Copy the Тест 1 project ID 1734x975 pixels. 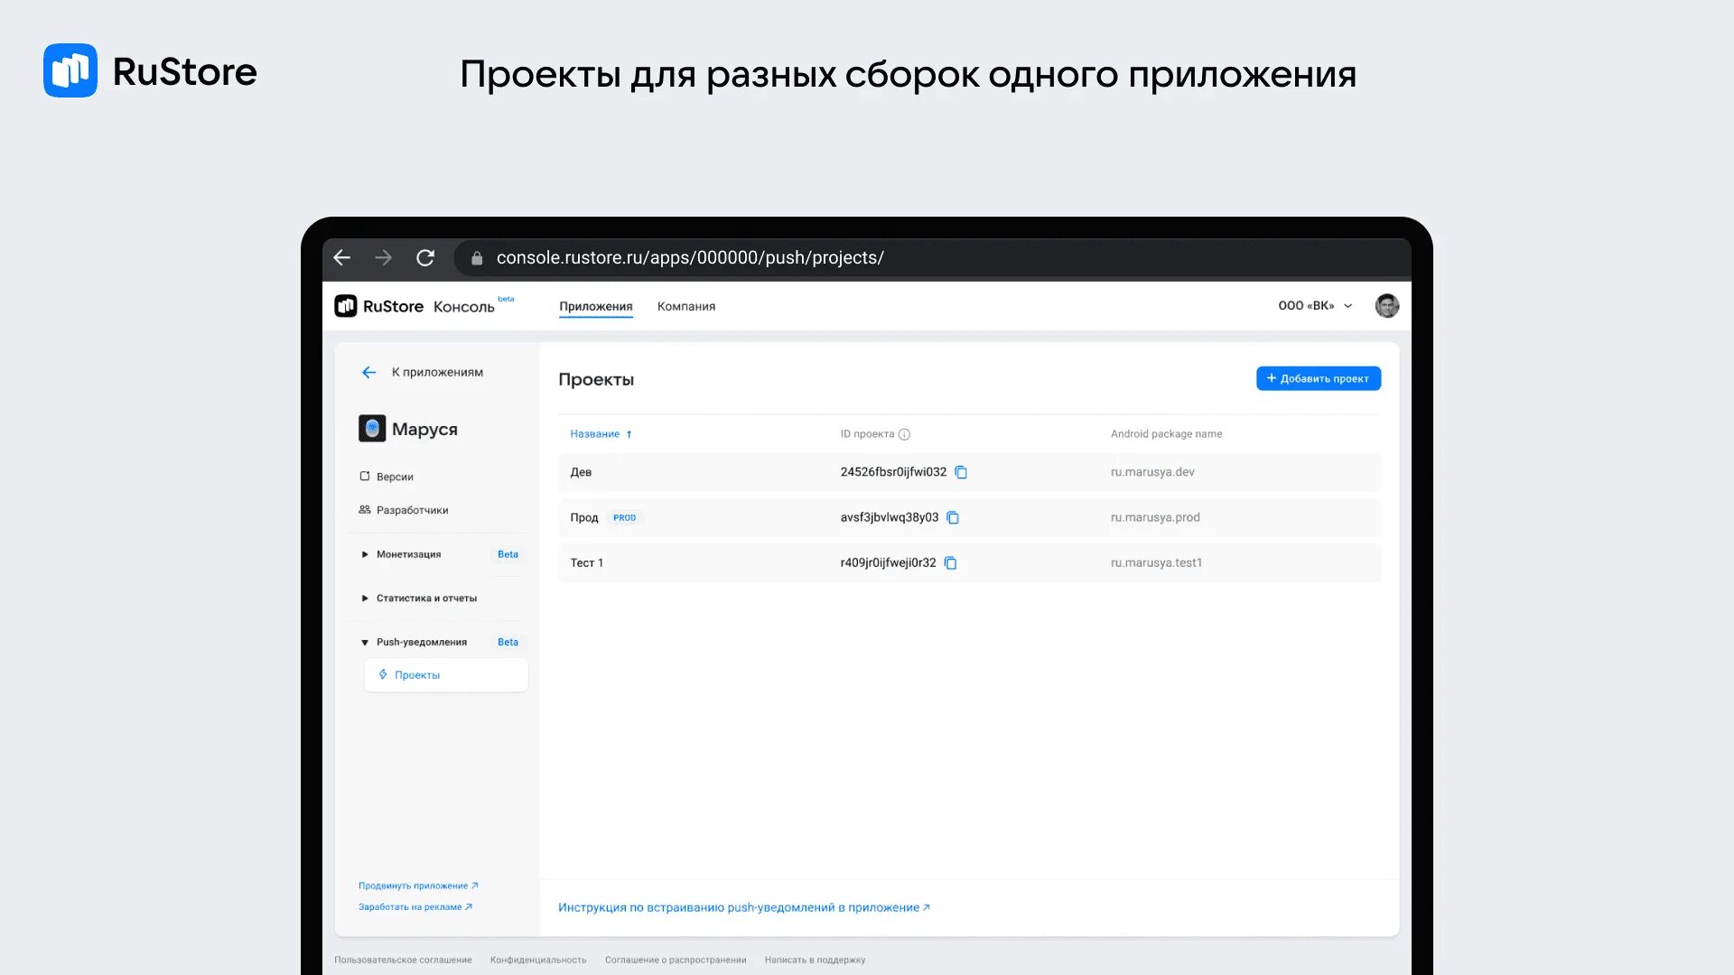tap(950, 562)
